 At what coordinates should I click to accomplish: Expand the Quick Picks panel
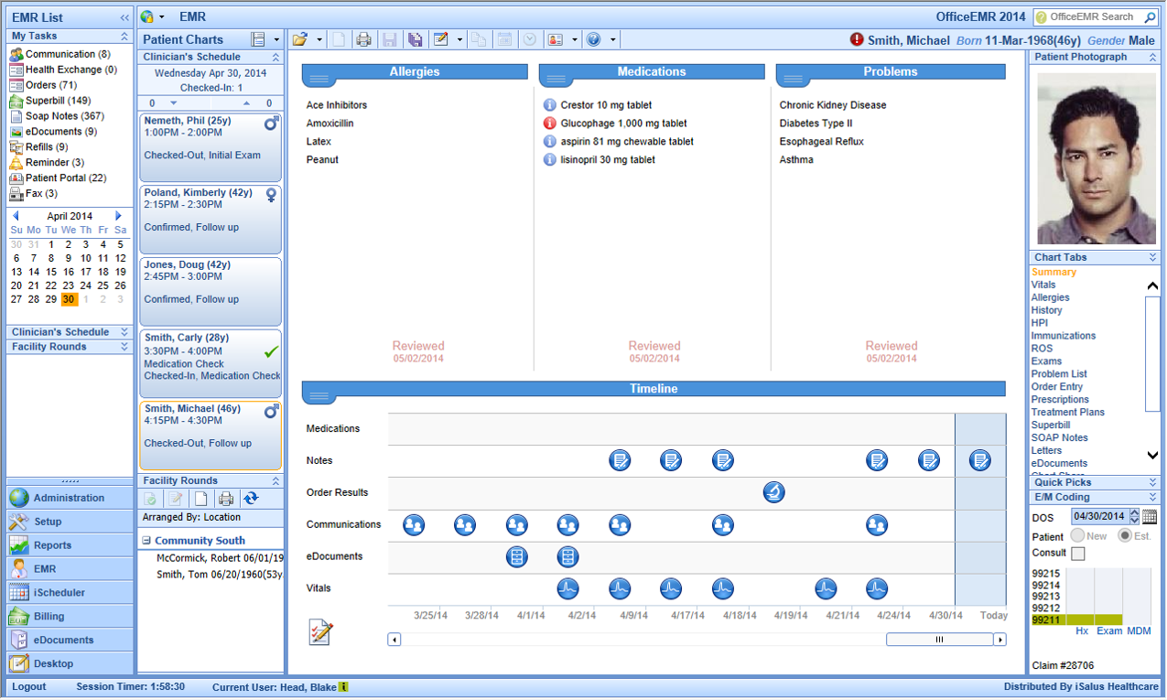(x=1152, y=482)
